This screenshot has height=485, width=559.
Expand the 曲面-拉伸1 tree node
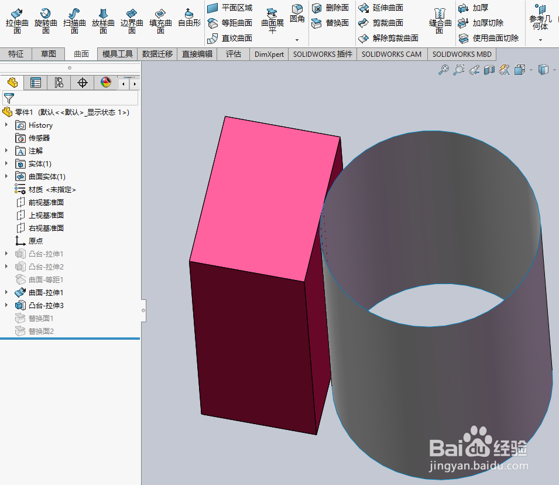pyautogui.click(x=6, y=292)
